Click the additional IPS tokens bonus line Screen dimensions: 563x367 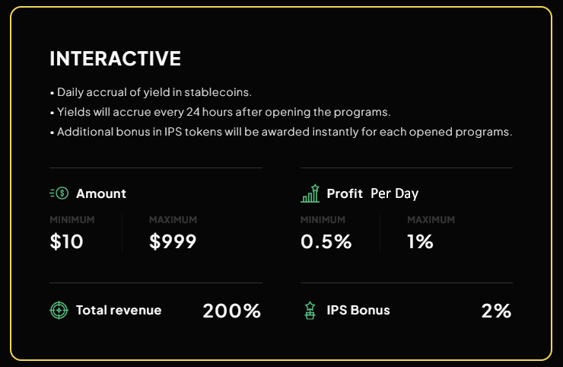281,132
